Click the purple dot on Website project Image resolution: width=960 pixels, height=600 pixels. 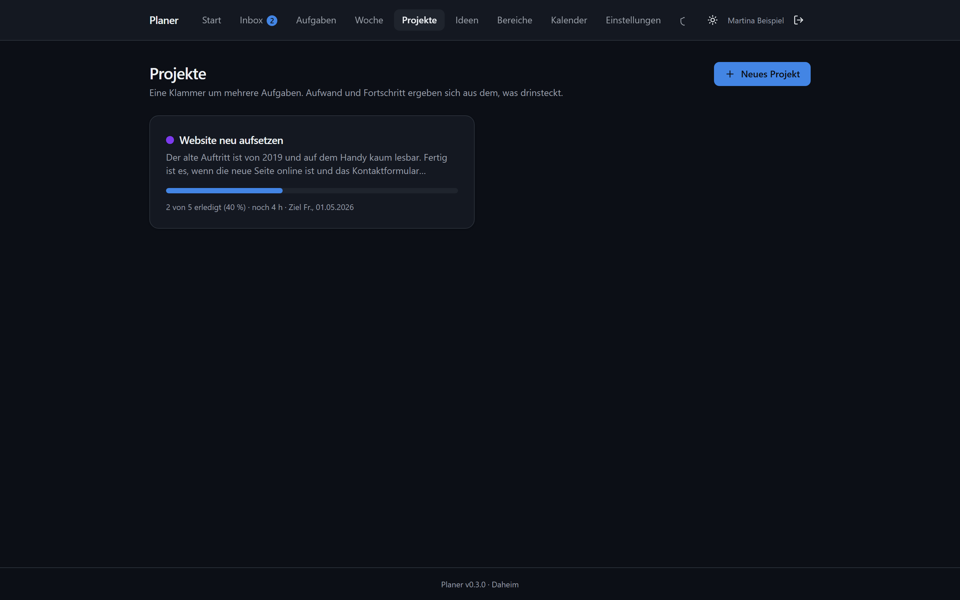(170, 140)
